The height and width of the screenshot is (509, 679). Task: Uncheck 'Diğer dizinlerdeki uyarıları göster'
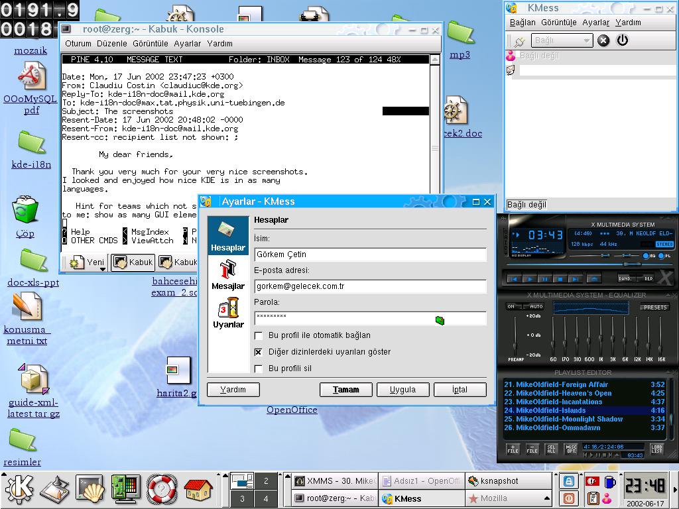click(x=259, y=353)
